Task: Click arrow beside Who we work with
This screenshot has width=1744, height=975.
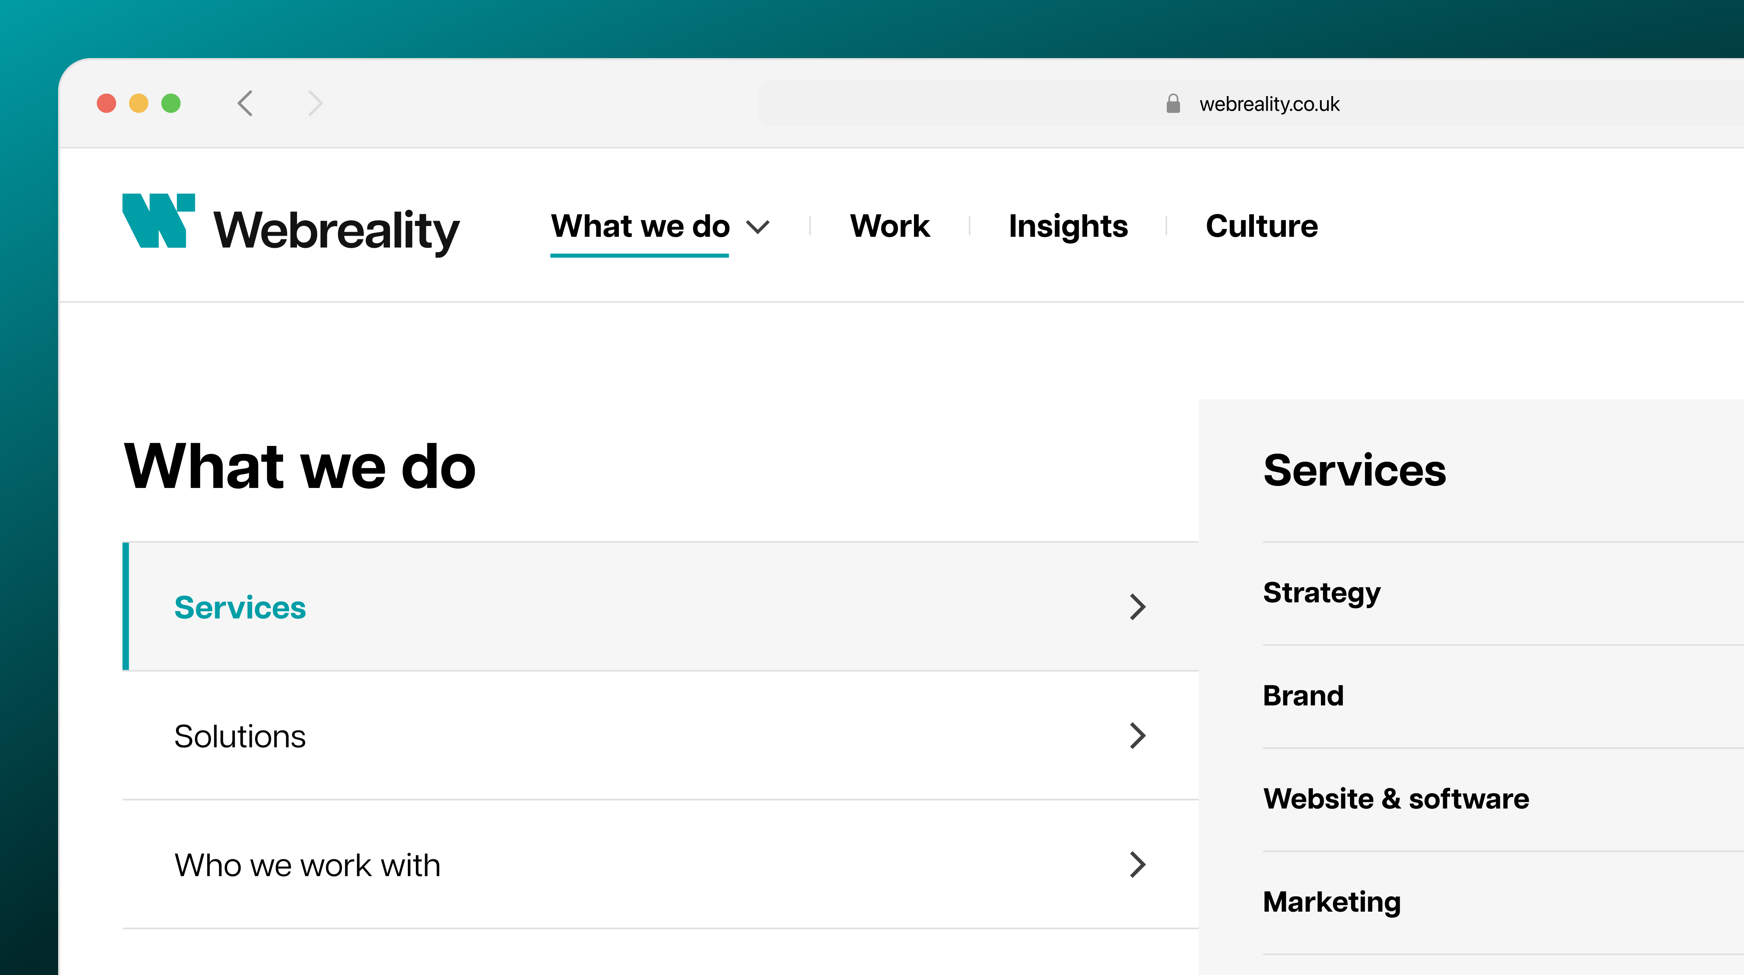Action: coord(1138,865)
